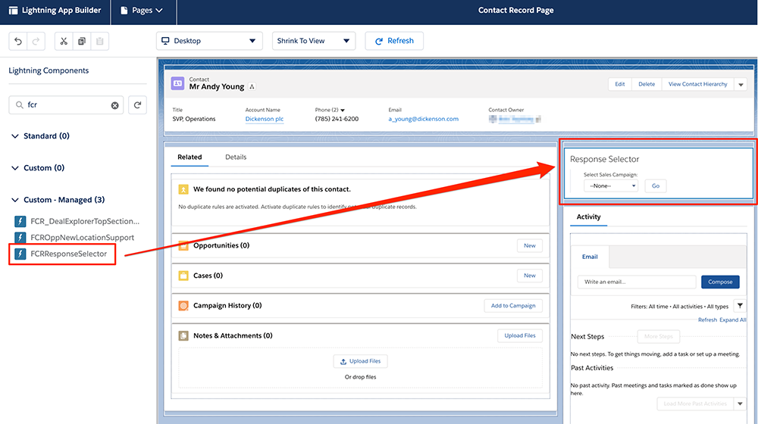Click the duplicates warning icon
The image size is (758, 424).
(x=183, y=189)
